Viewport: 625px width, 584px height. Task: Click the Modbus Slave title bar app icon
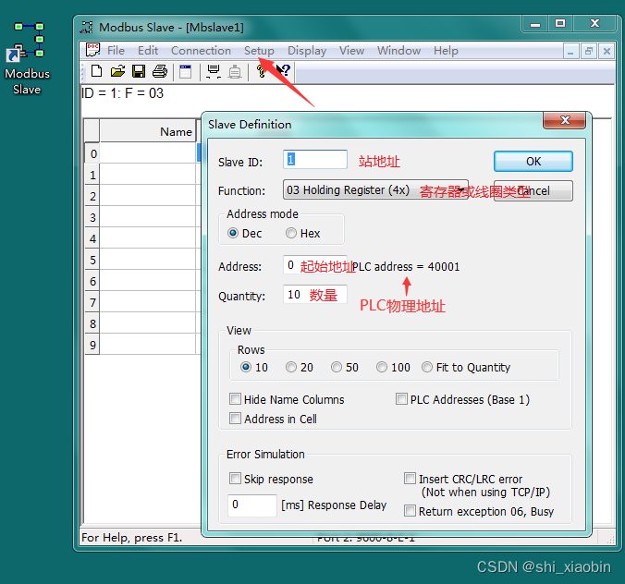(87, 27)
